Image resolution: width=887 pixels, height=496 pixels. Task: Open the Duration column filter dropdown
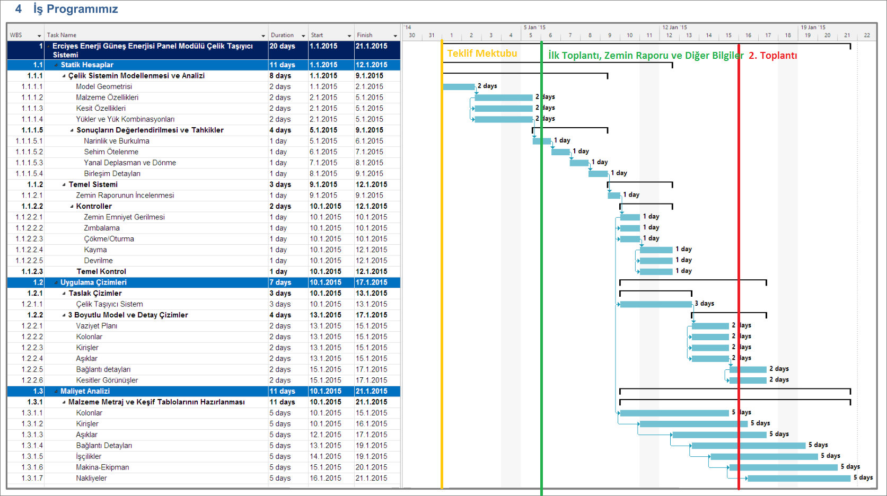pos(303,36)
